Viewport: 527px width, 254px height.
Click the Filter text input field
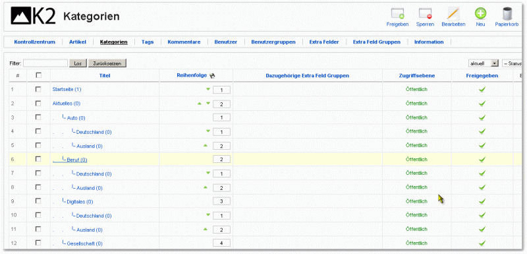click(x=45, y=63)
